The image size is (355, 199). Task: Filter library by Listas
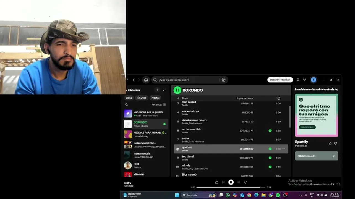129,98
